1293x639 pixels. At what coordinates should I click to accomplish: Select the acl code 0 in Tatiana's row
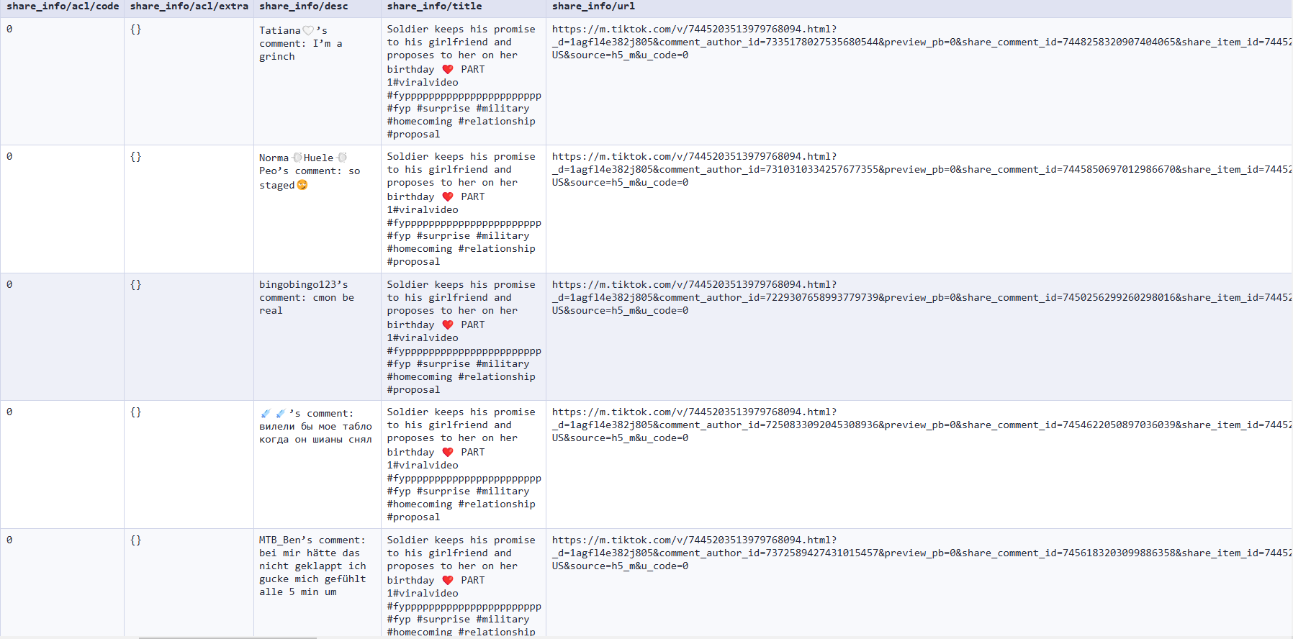pyautogui.click(x=63, y=81)
